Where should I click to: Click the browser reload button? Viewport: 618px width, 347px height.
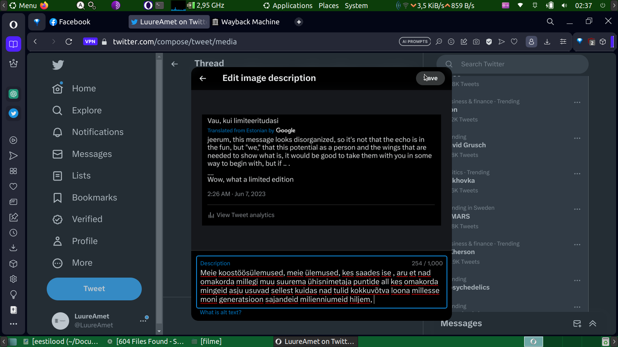(69, 42)
